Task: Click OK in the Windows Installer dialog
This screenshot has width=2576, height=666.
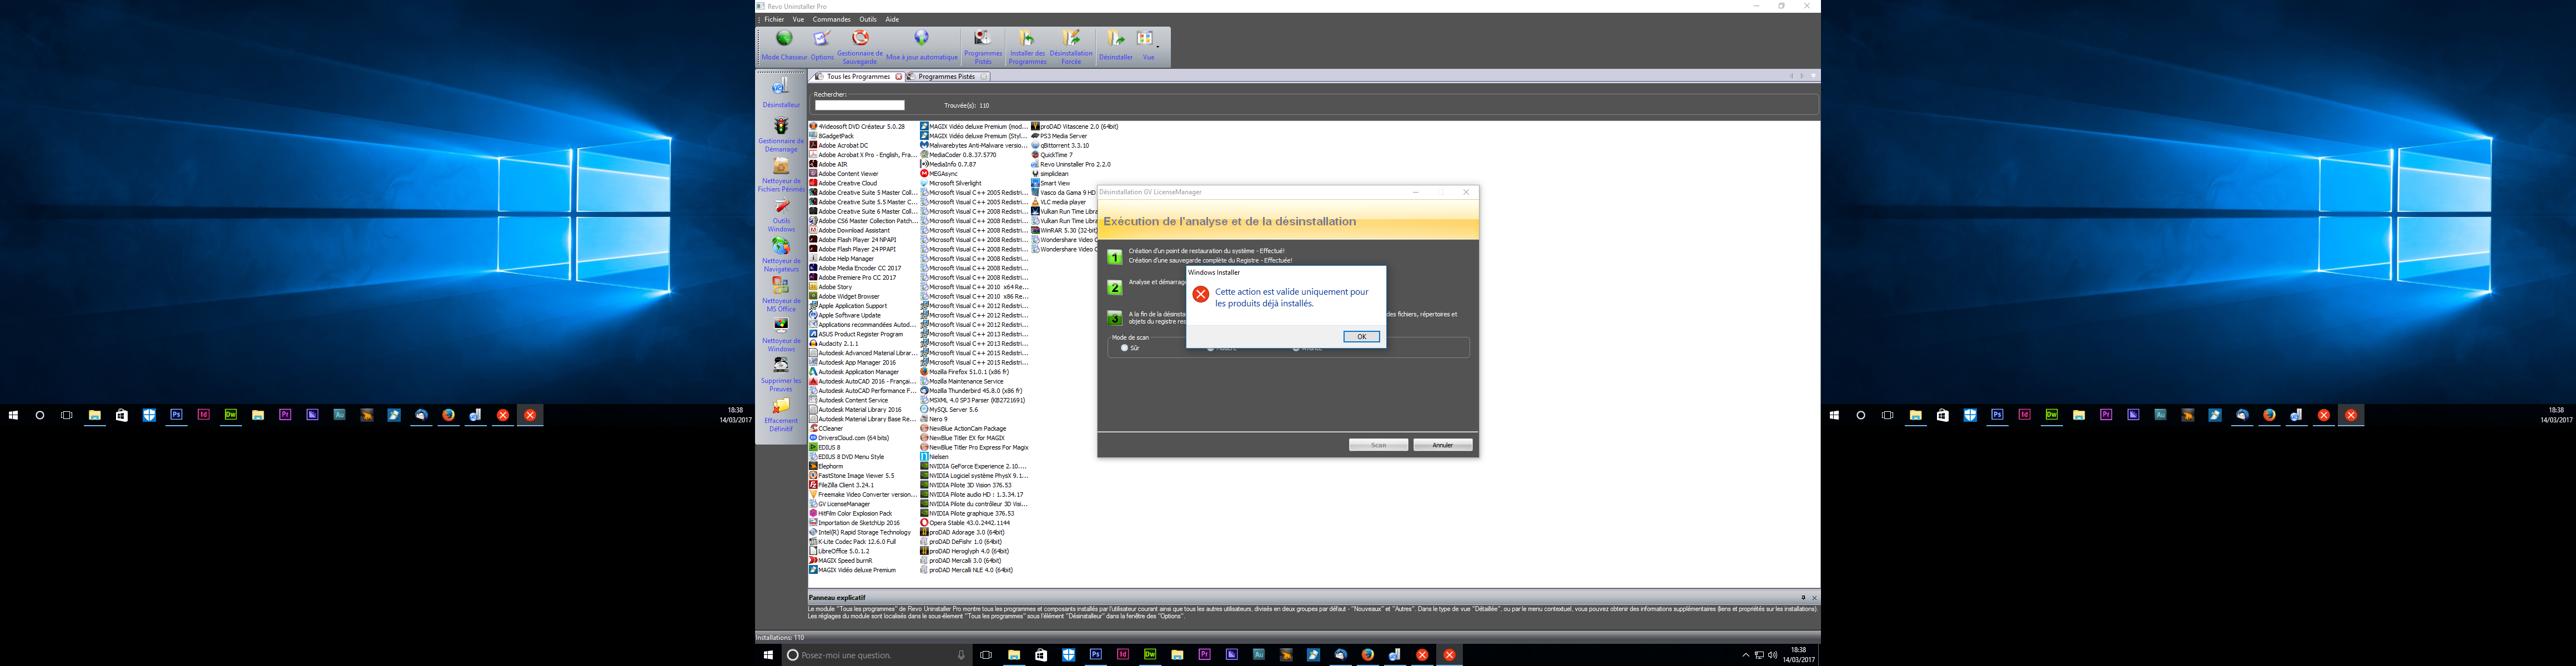Action: point(1361,337)
